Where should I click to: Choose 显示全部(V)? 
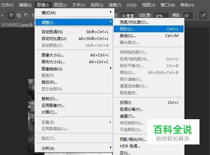pyautogui.click(x=74, y=89)
